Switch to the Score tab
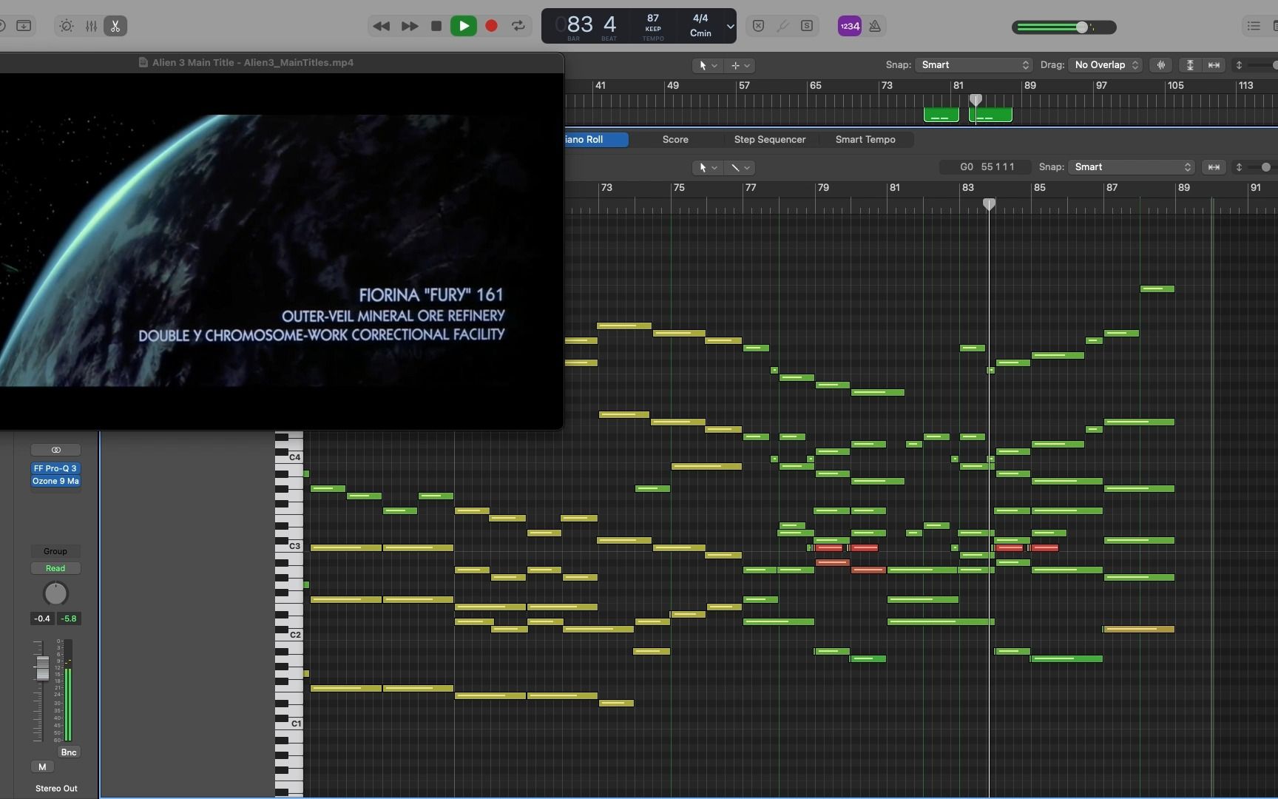 click(675, 139)
